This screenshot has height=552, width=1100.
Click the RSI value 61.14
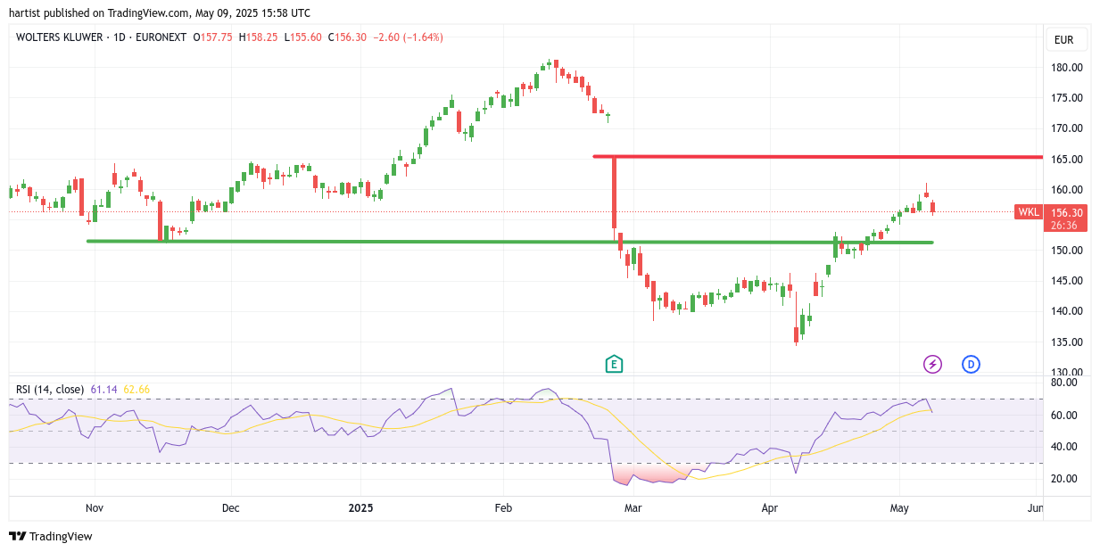(103, 390)
